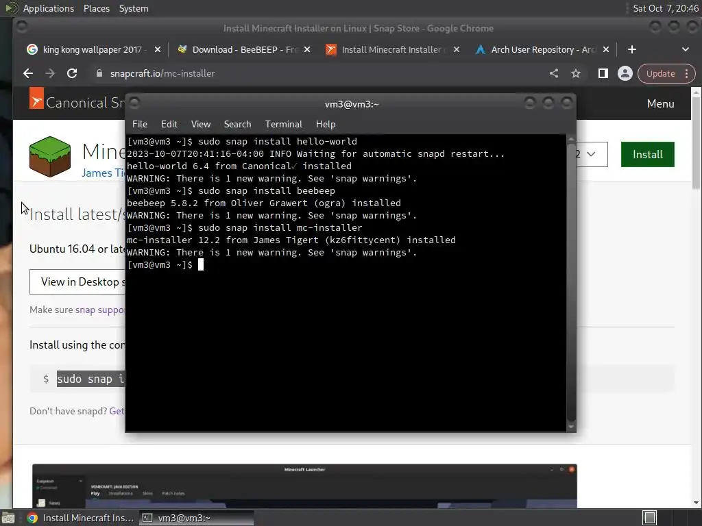702x526 pixels.
Task: Click the mc-installer 12.2 output line
Action: click(291, 240)
